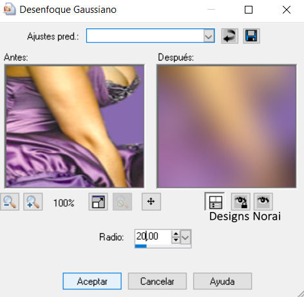This screenshot has width=304, height=297.
Task: Click the Cancelar button
Action: point(157,281)
